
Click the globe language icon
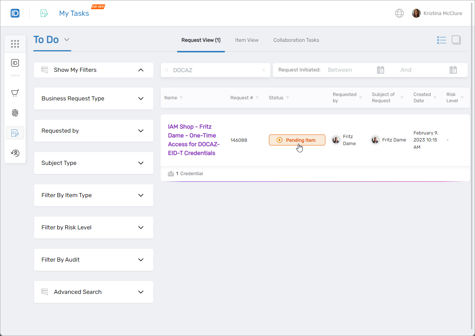pyautogui.click(x=399, y=13)
